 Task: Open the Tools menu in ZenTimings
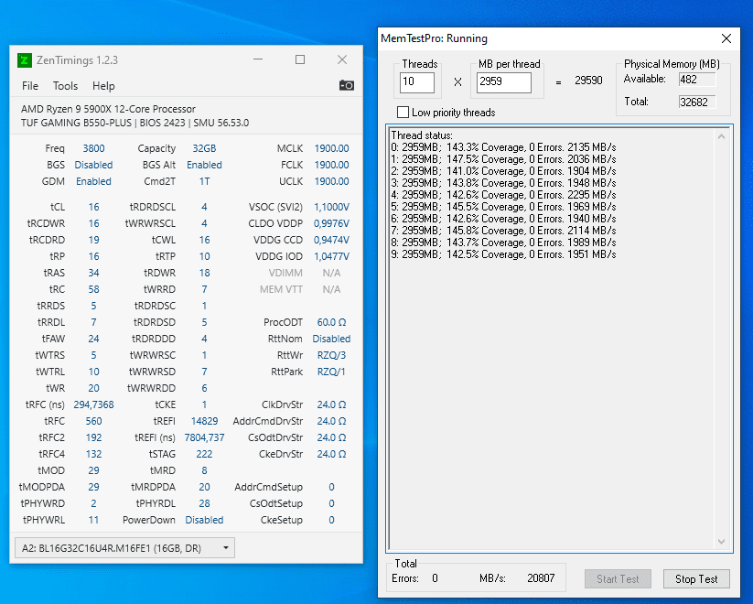click(x=65, y=86)
